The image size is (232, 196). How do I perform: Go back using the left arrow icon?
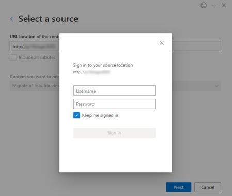tap(12, 19)
